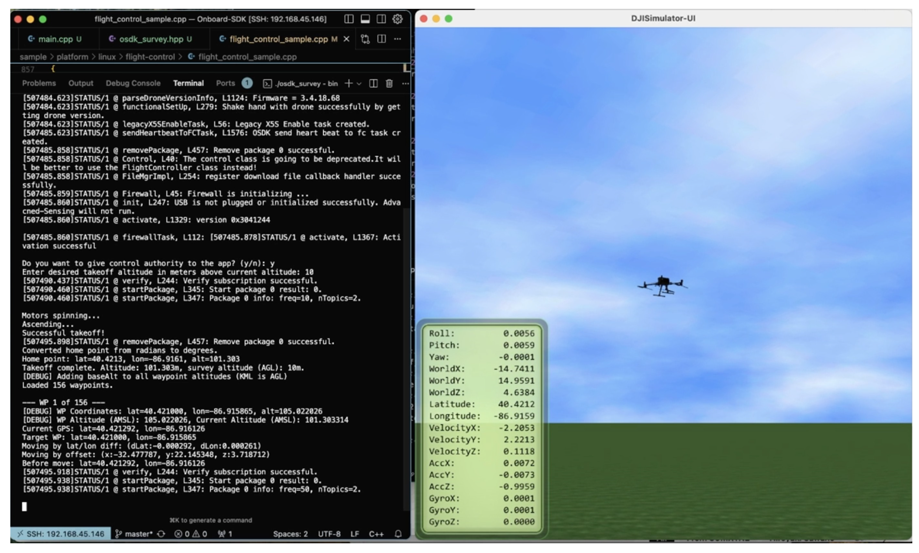Open the master branch selector

point(137,534)
